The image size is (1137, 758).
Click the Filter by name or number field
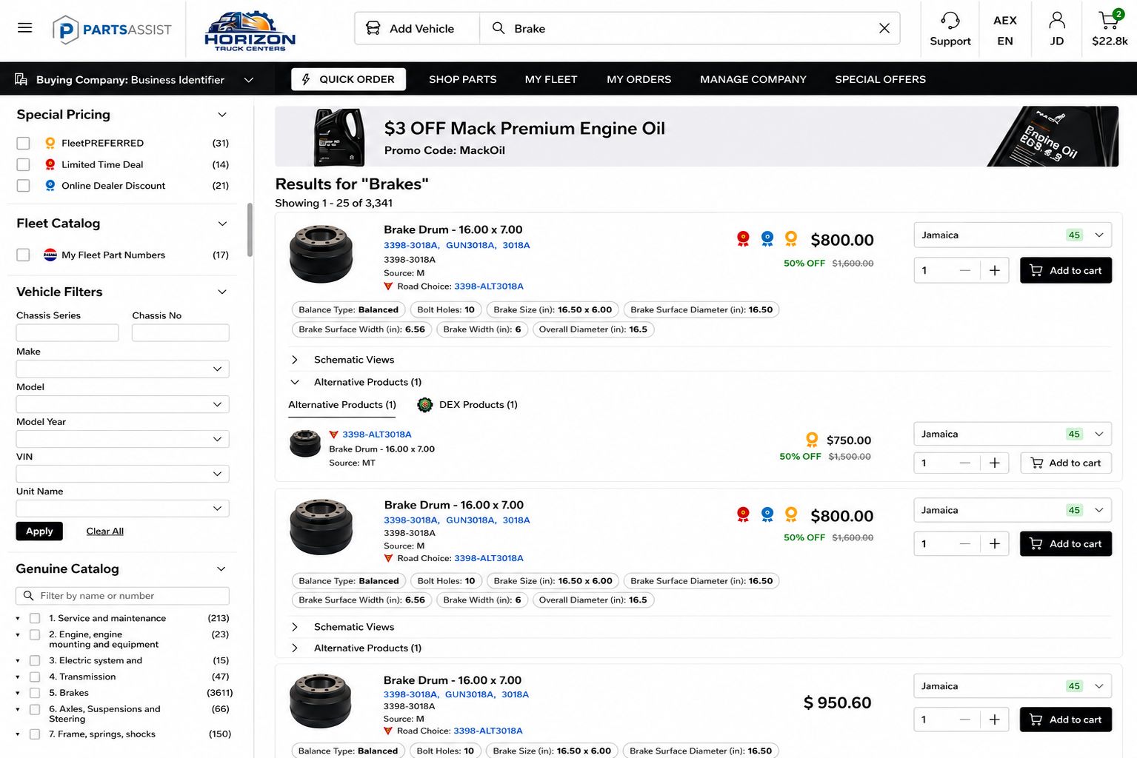point(122,595)
